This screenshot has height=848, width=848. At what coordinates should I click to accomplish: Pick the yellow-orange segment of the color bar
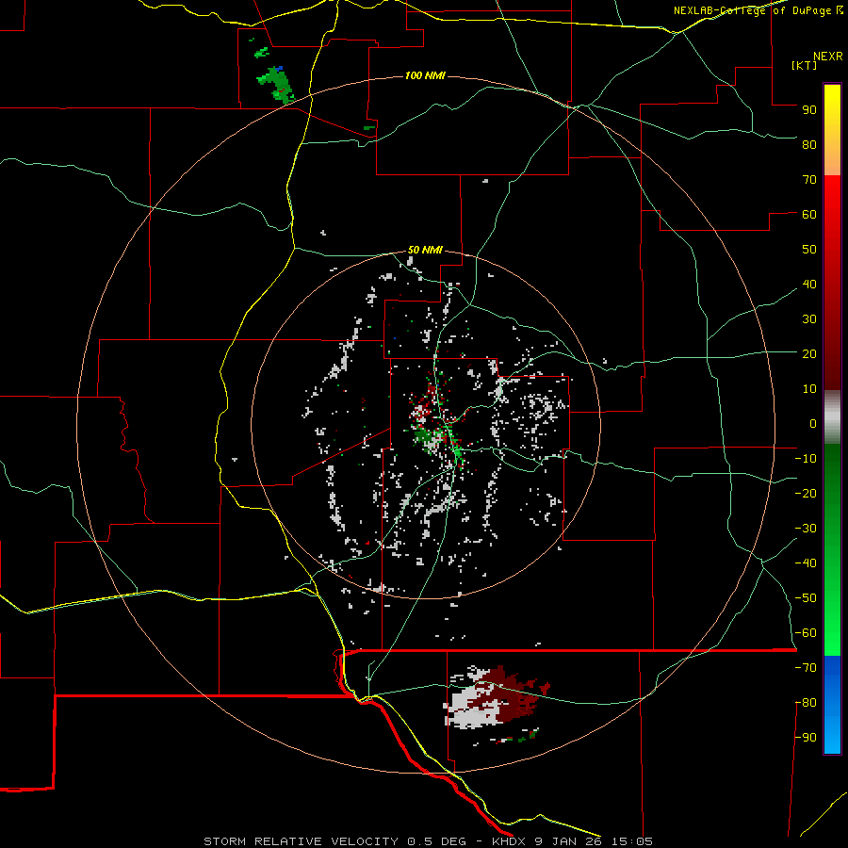832,130
